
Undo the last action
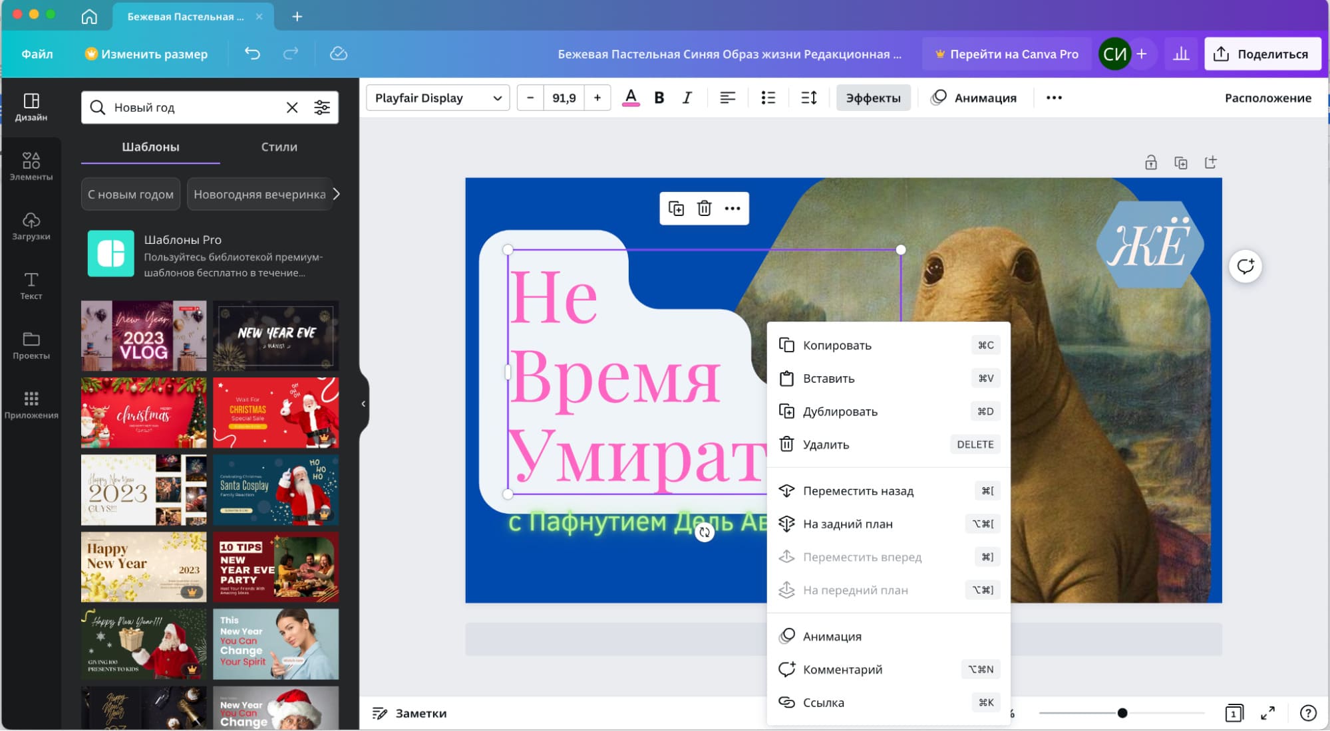pos(252,53)
